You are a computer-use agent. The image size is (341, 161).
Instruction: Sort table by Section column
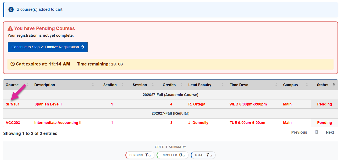pyautogui.click(x=112, y=85)
